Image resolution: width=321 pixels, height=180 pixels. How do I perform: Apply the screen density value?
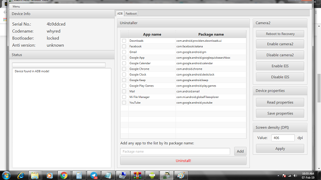coord(280,149)
